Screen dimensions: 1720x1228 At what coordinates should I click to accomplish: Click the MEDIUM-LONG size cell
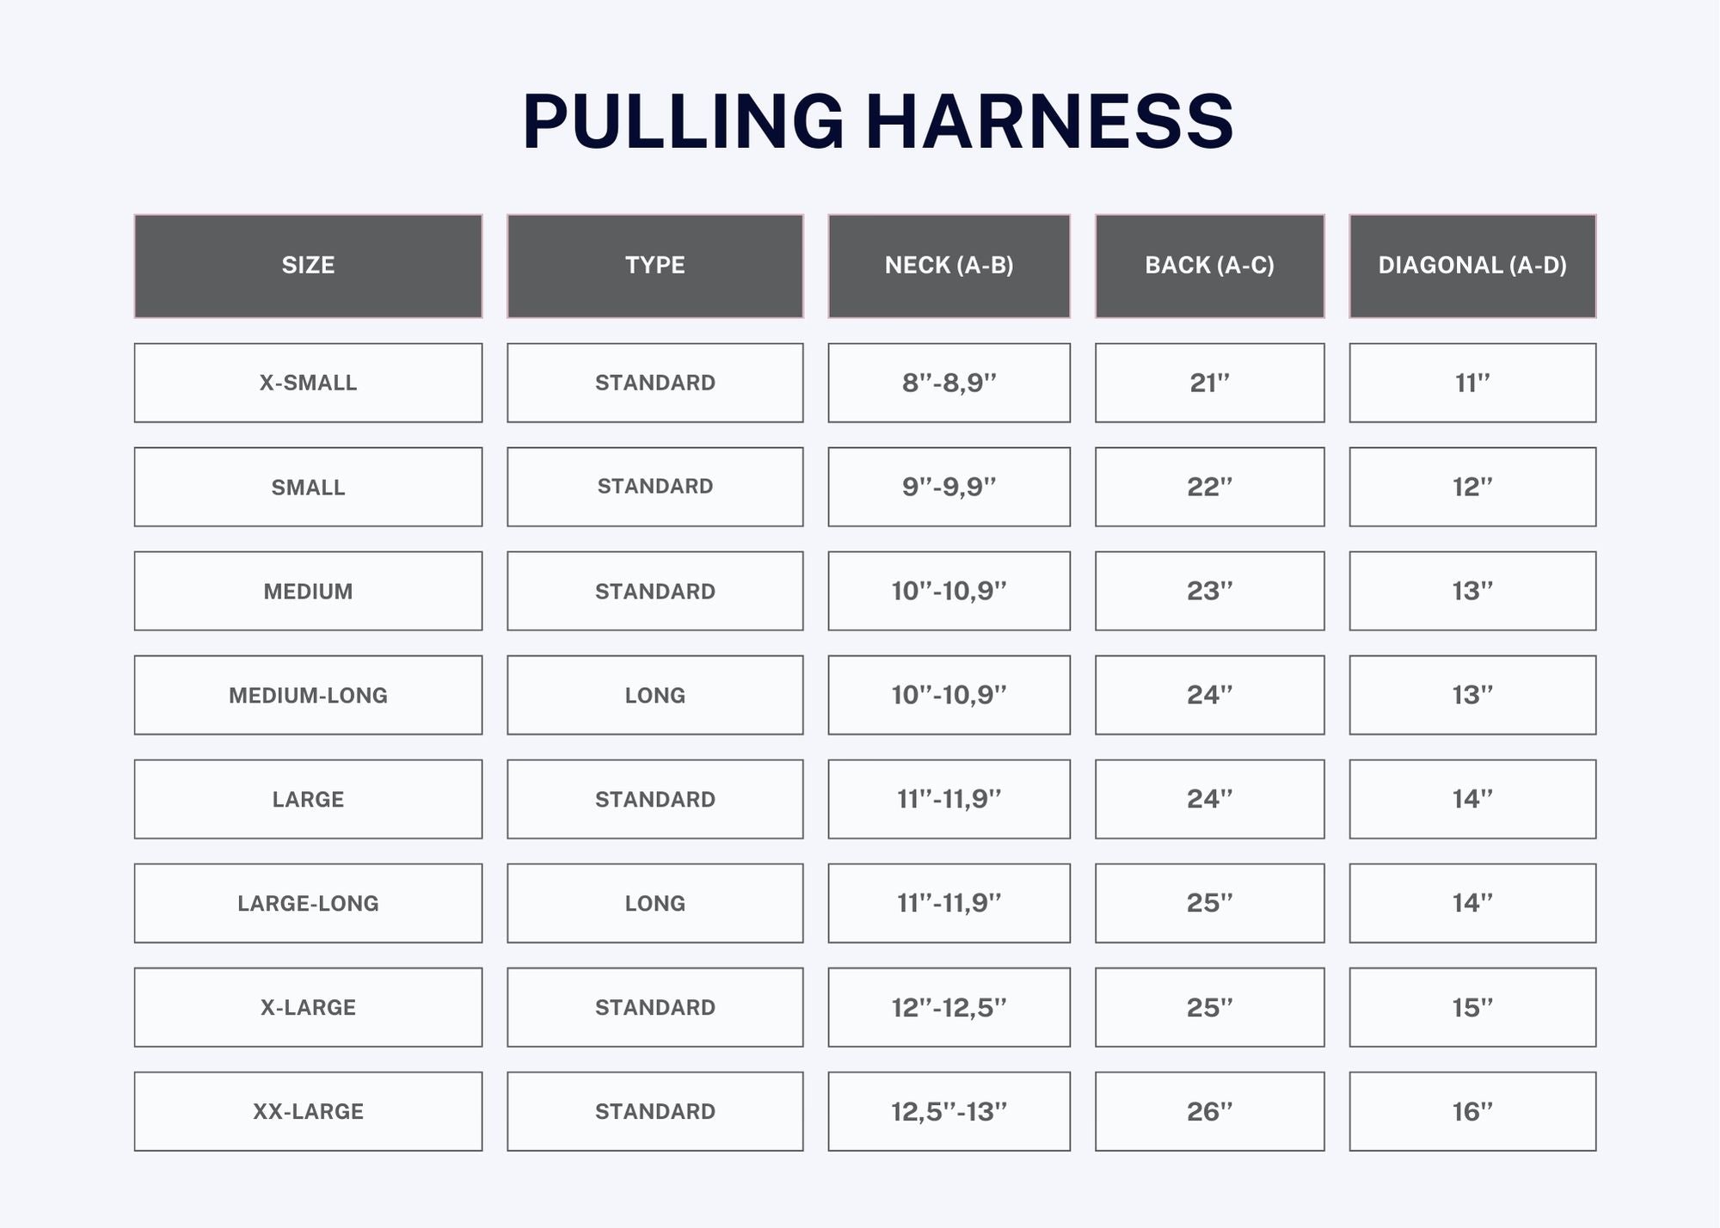(308, 695)
